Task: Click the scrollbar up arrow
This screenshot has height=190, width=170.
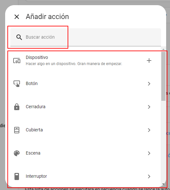Action: pyautogui.click(x=163, y=49)
